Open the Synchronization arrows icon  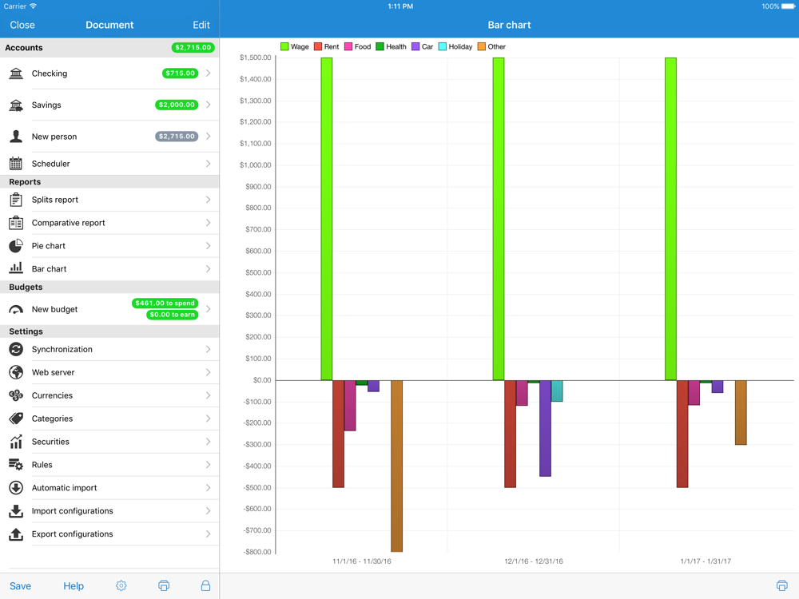16,349
